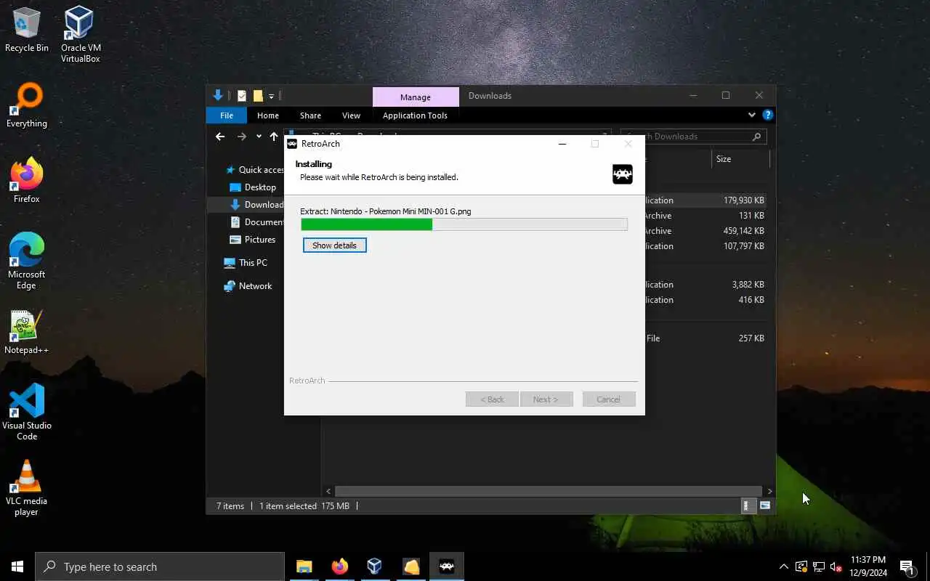Minimize the RetroArch installer window

coord(562,144)
